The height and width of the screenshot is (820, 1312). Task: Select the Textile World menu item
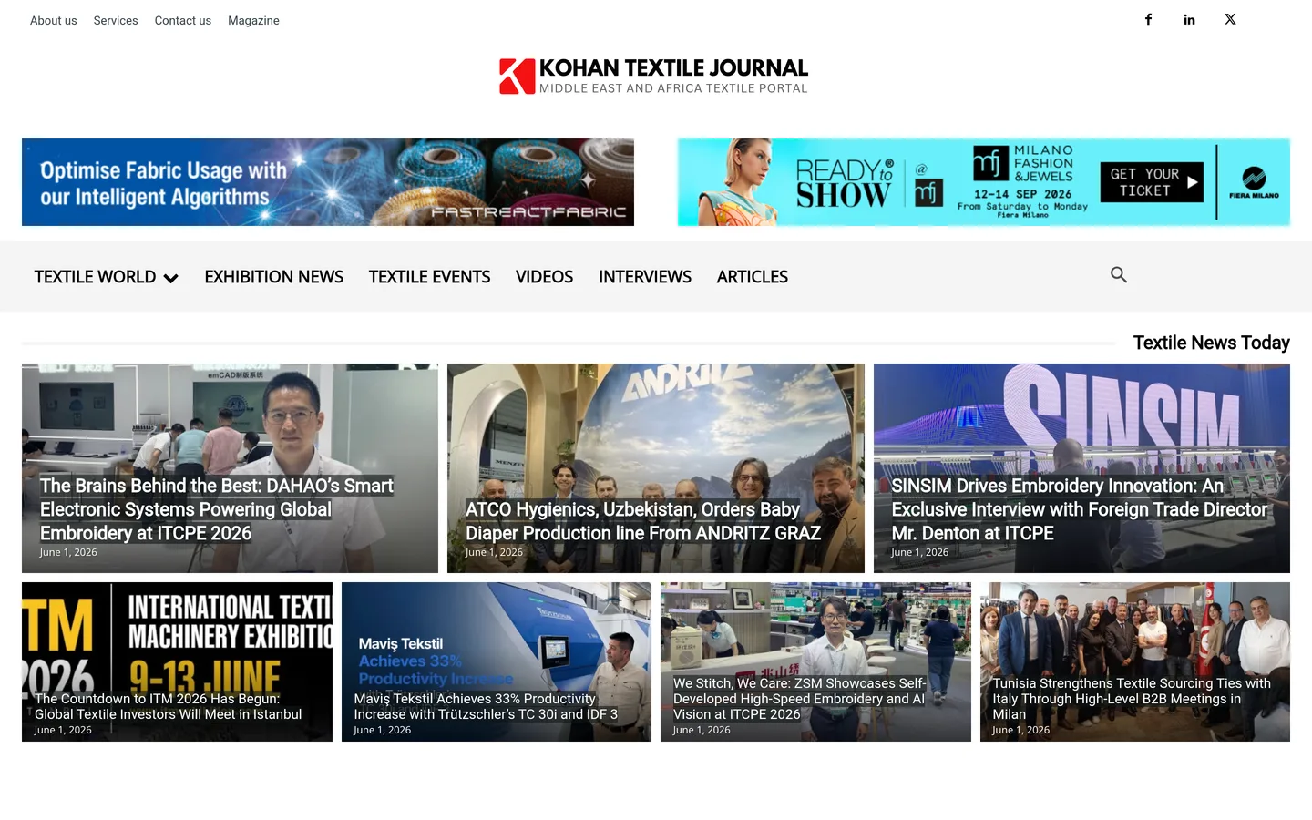click(95, 277)
